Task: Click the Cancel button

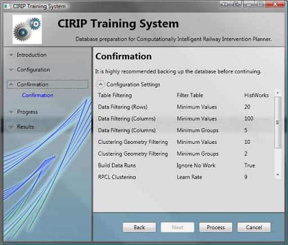Action: pos(254,228)
